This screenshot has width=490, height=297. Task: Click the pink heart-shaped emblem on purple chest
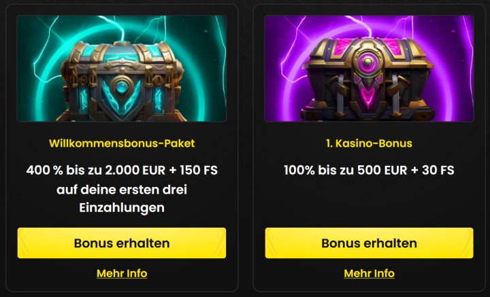point(367,98)
